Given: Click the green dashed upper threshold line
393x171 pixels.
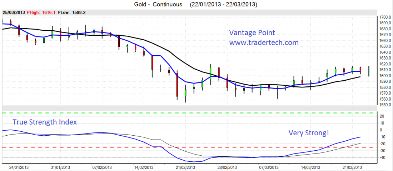Looking at the screenshot, I should tap(179, 113).
